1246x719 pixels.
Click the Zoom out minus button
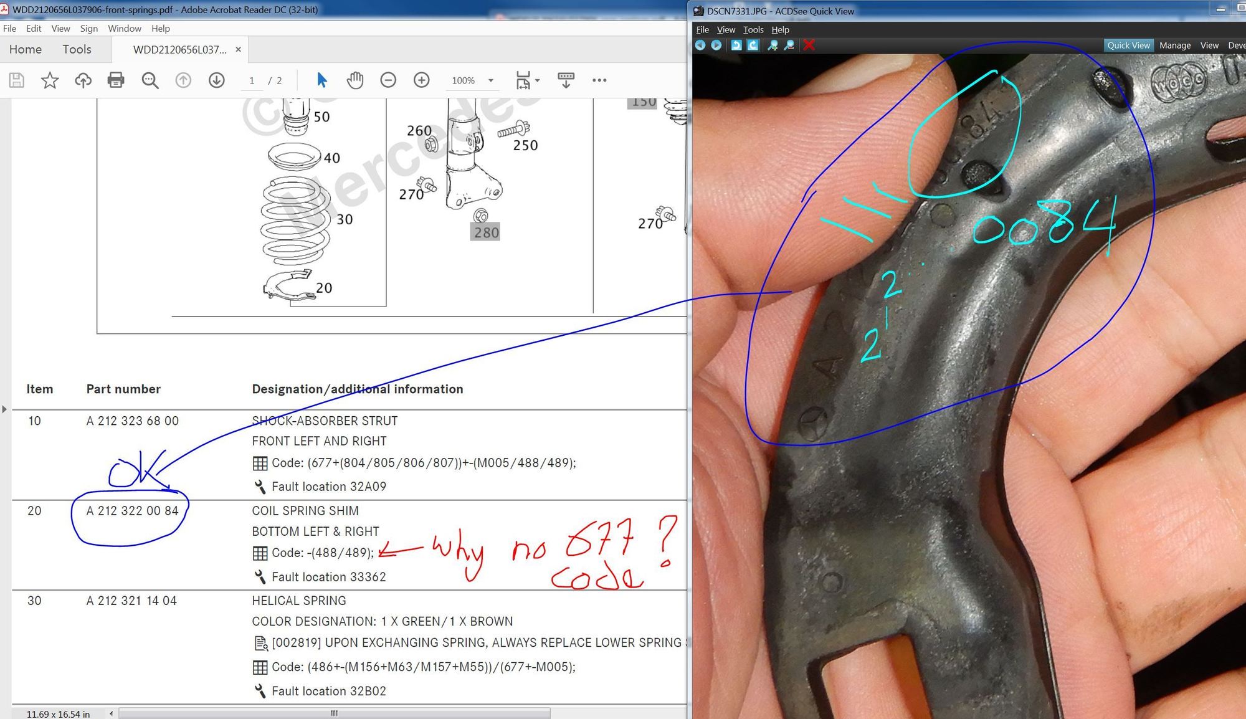coord(388,80)
